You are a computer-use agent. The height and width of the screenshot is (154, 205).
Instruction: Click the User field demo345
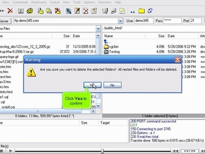click(x=144, y=21)
